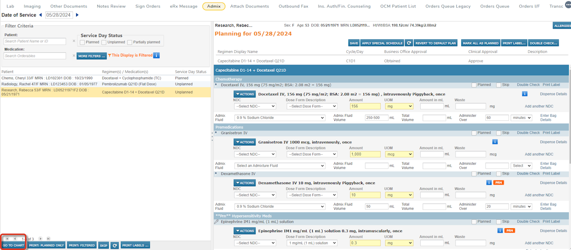Open the Attach Documents tab

pyautogui.click(x=249, y=6)
